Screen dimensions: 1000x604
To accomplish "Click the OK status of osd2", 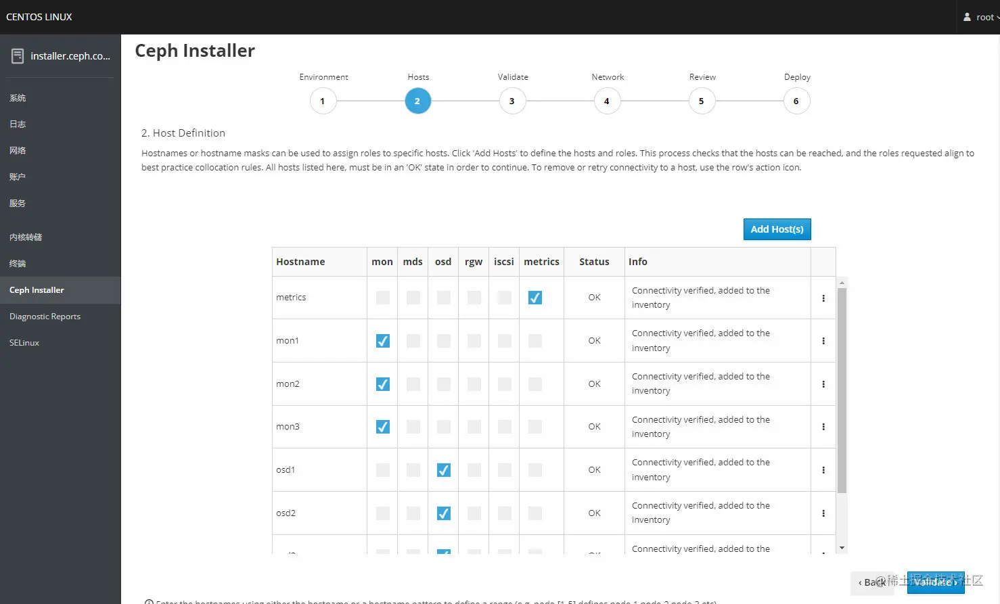I will (594, 513).
